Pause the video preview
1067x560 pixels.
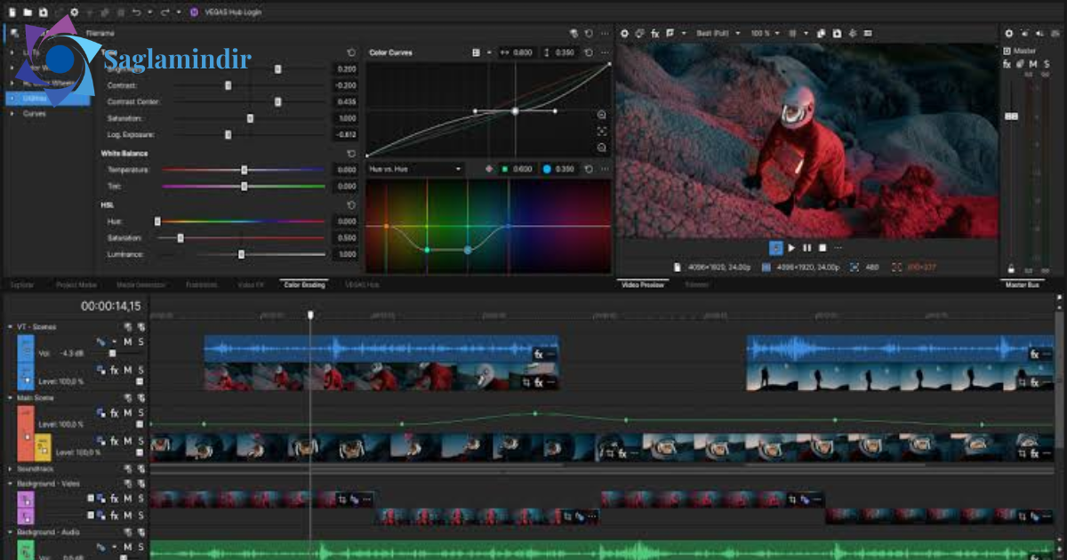coord(807,248)
